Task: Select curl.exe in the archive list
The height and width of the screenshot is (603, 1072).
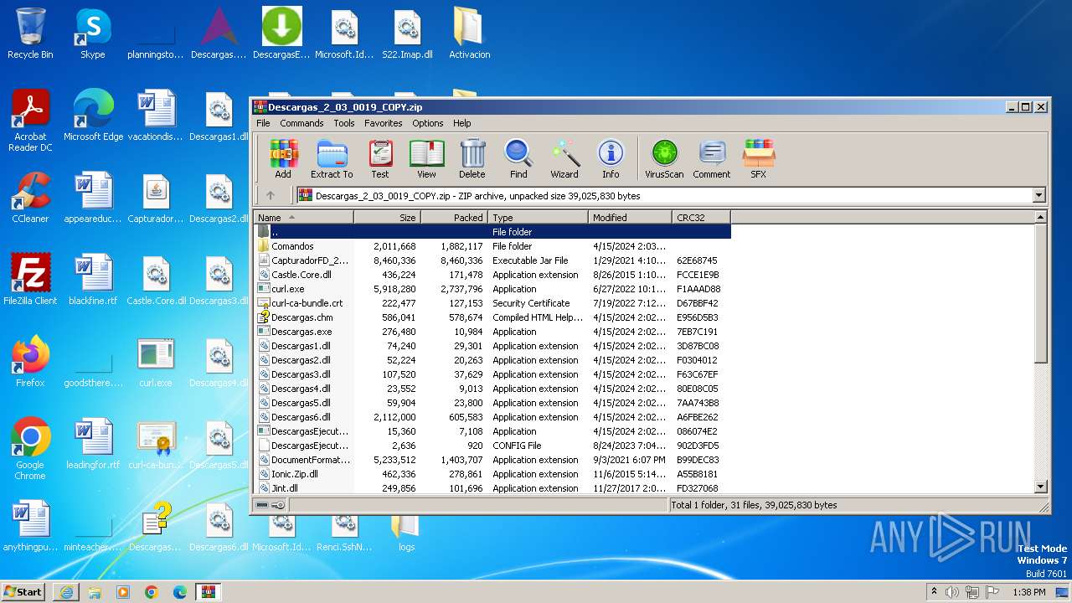Action: pyautogui.click(x=492, y=289)
